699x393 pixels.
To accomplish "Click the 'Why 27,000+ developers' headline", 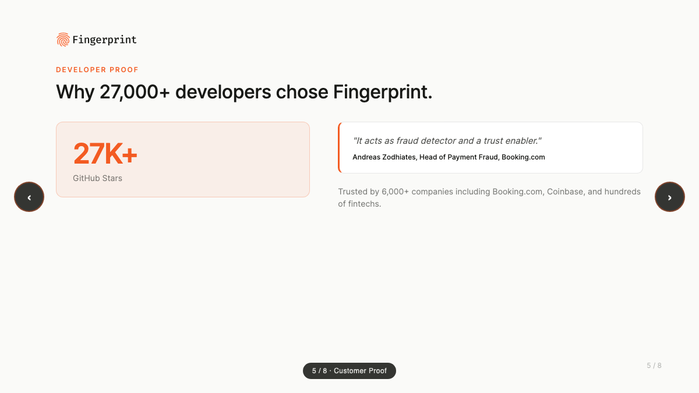I will click(244, 92).
